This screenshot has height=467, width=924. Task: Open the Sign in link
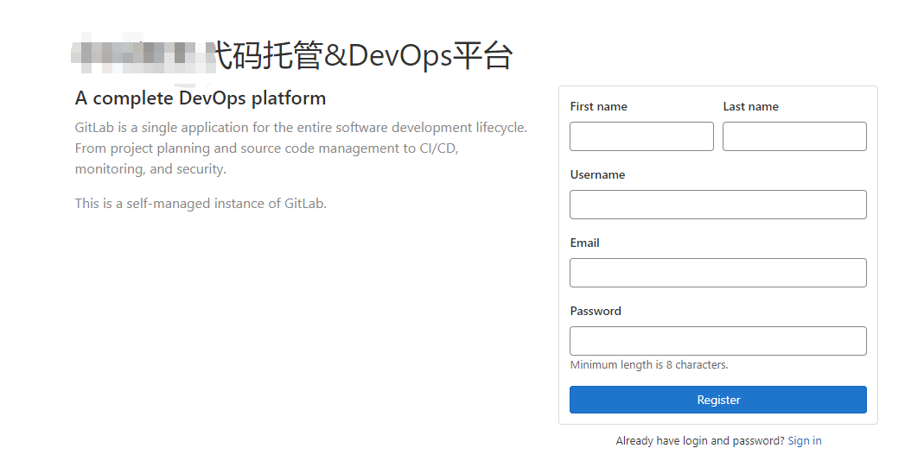pyautogui.click(x=805, y=440)
